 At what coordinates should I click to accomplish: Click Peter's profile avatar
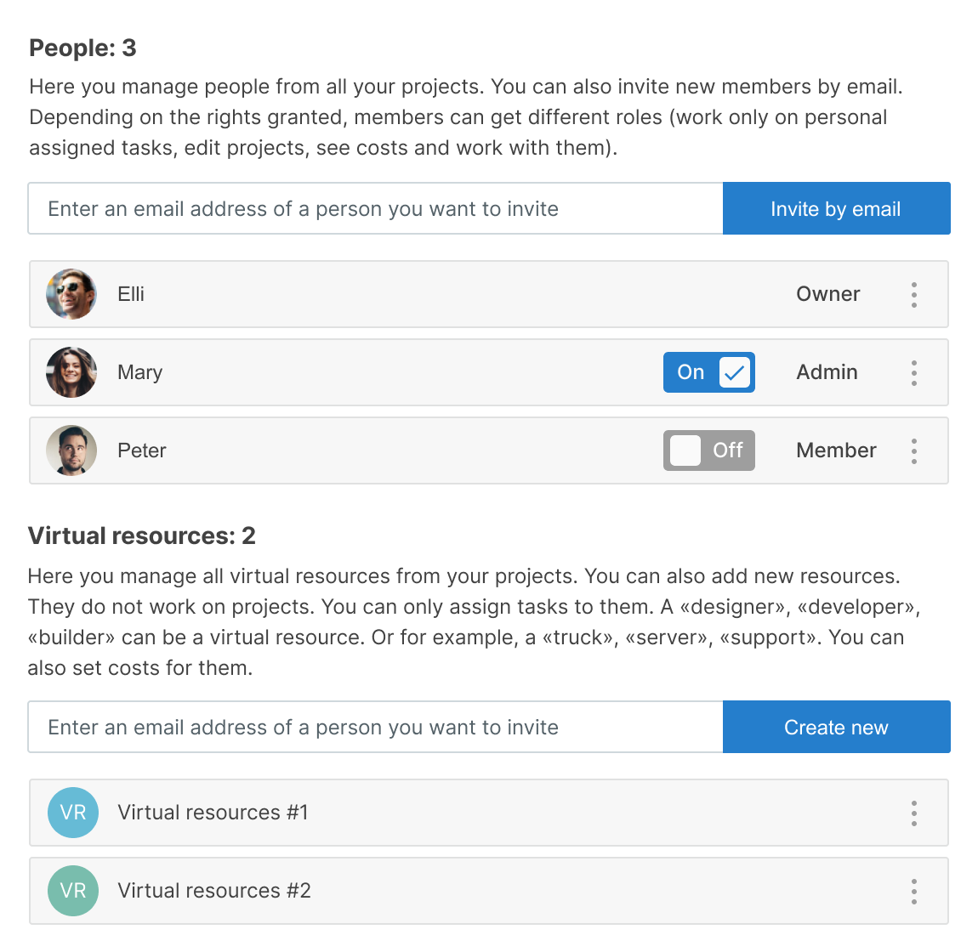coord(71,450)
